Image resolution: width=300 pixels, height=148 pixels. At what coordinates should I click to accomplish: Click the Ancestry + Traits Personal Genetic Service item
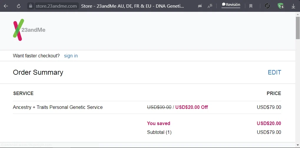(58, 107)
